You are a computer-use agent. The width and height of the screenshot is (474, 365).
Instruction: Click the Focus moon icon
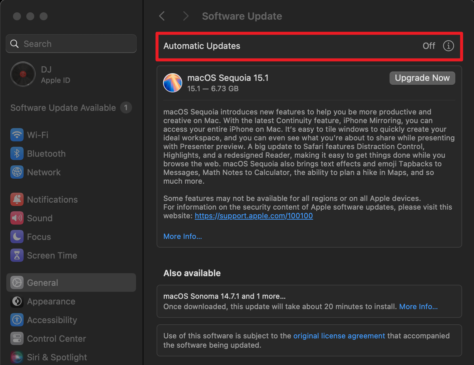17,237
